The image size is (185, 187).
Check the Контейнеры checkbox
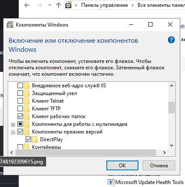(20, 146)
